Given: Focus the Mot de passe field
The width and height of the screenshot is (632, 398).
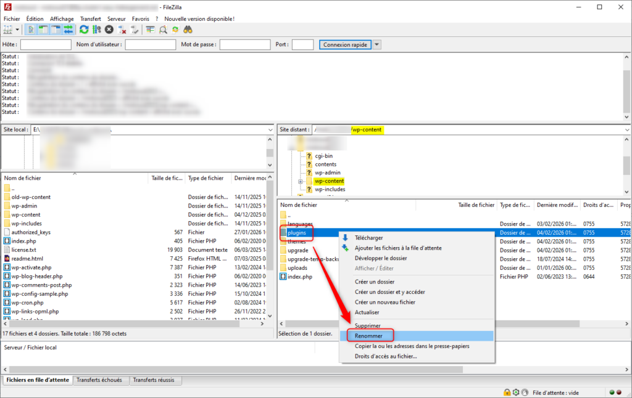Looking at the screenshot, I should tap(244, 45).
